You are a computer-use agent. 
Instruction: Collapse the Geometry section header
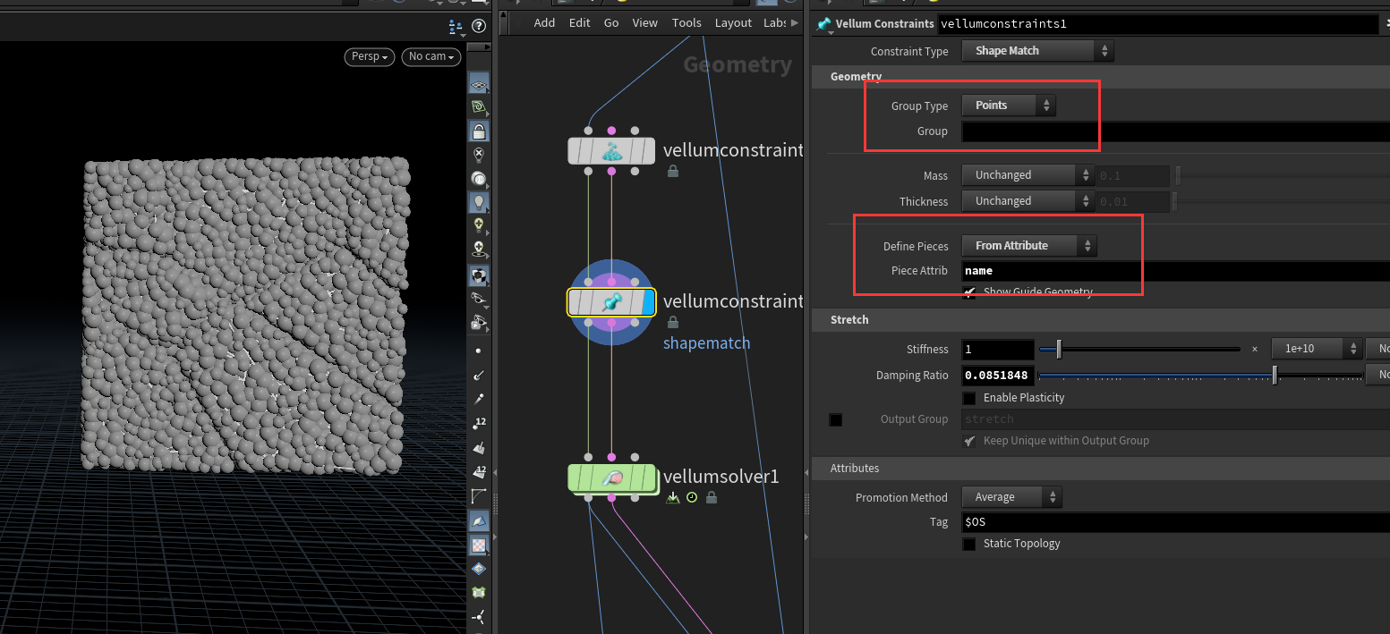click(1100, 77)
